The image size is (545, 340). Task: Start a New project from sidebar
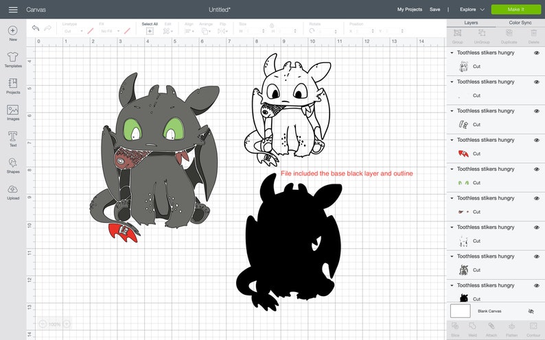tap(13, 34)
